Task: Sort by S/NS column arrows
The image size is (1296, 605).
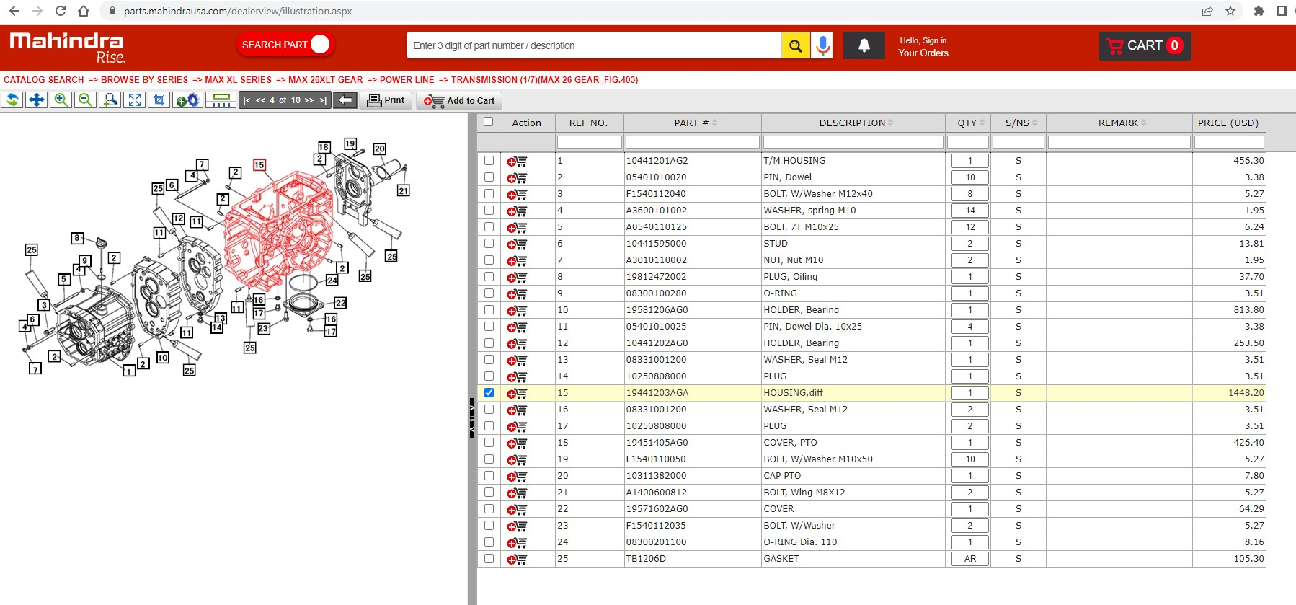Action: [x=1034, y=123]
